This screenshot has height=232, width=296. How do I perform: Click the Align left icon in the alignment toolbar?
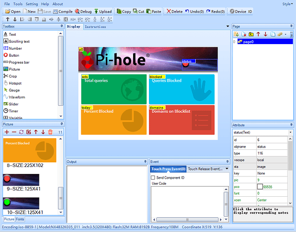click(22, 19)
